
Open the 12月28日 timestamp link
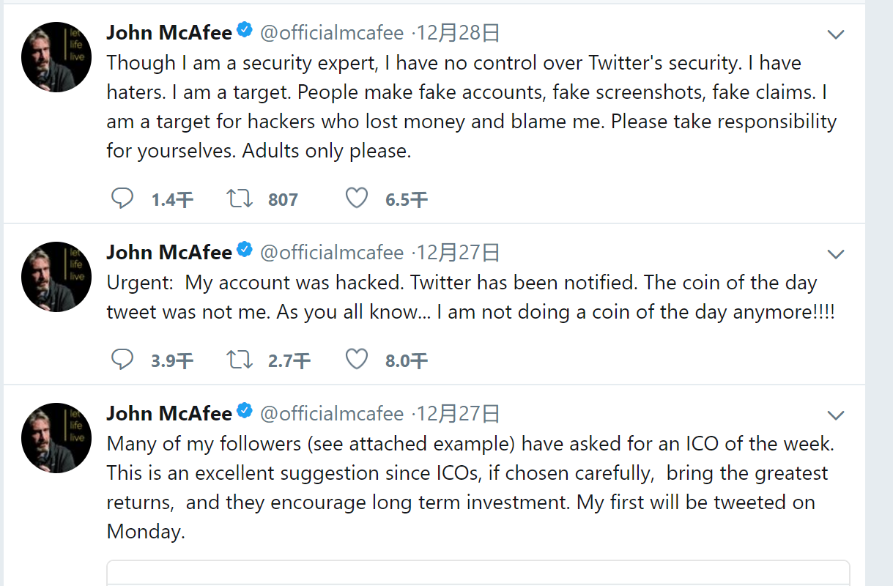[x=459, y=32]
